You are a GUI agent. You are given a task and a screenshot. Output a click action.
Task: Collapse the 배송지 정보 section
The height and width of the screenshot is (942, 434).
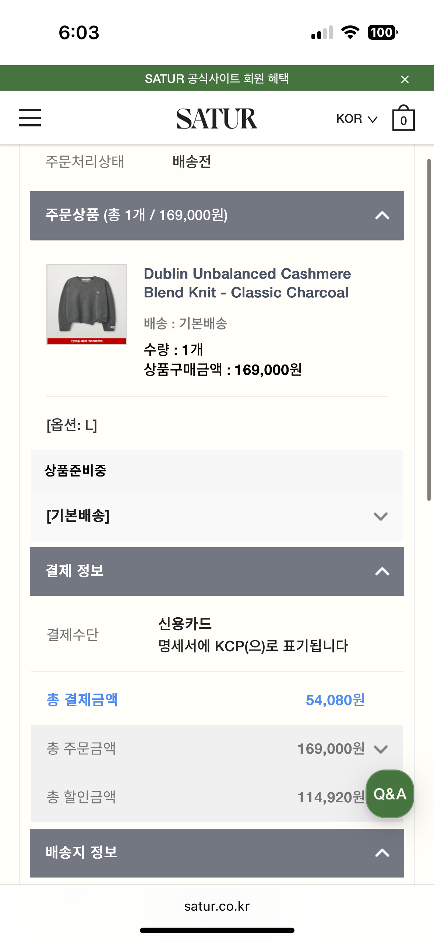(382, 853)
